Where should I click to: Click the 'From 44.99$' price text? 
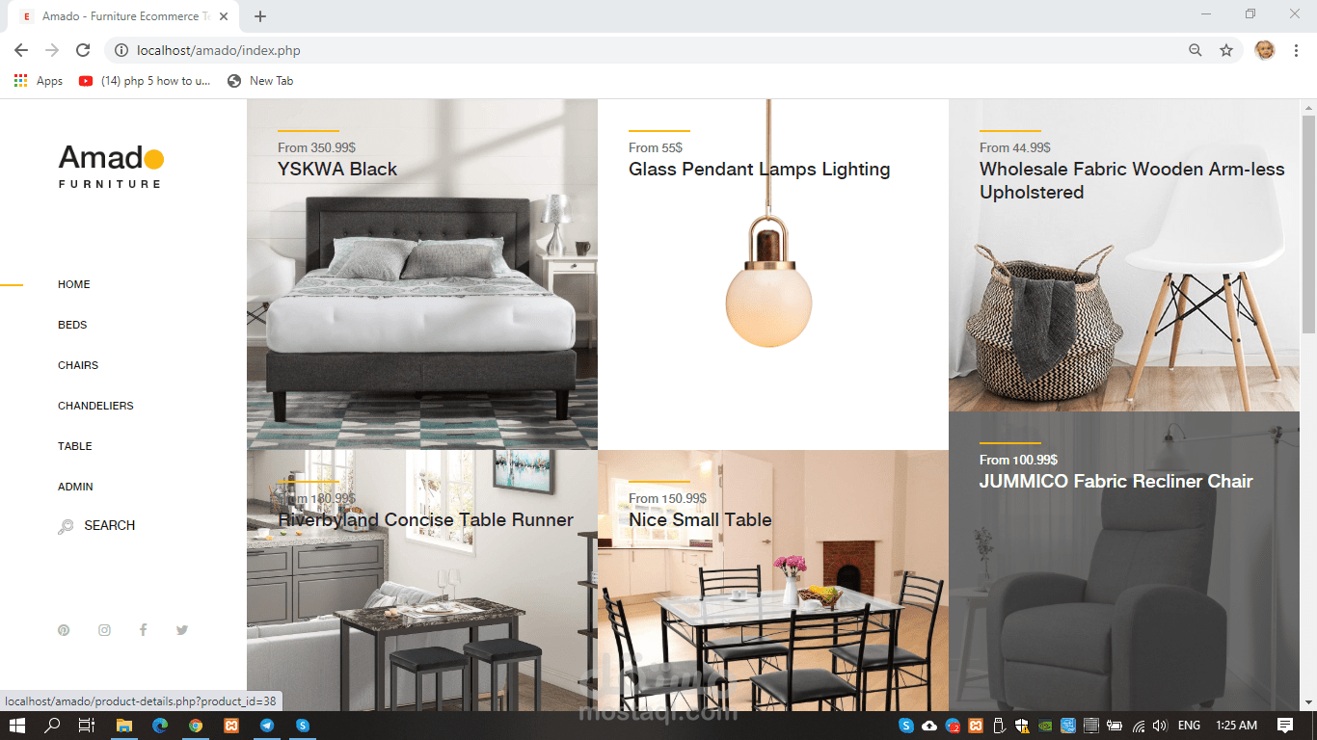pyautogui.click(x=1015, y=147)
